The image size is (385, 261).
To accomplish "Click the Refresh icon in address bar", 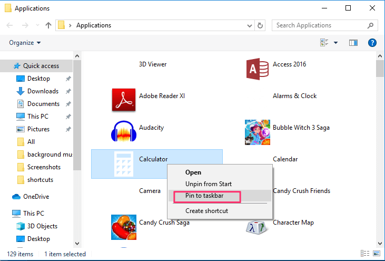I will point(260,25).
